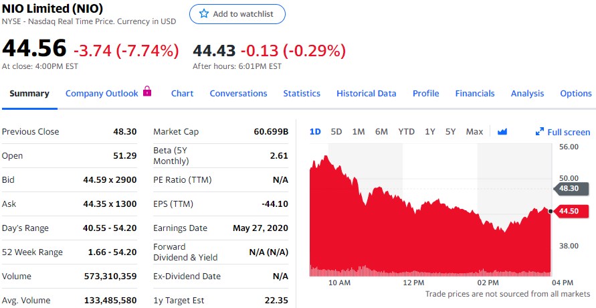Go to the Statistics tab
Viewport: 596px width, 308px height.
coord(302,94)
